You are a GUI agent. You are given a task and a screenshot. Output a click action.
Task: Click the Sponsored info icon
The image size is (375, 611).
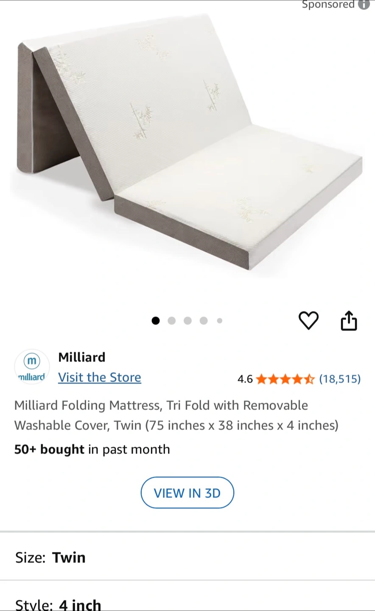[364, 4]
